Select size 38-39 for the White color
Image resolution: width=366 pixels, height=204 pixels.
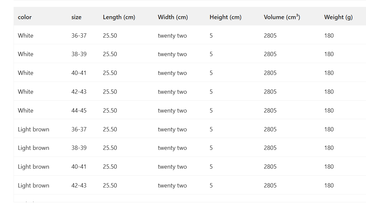coord(79,54)
